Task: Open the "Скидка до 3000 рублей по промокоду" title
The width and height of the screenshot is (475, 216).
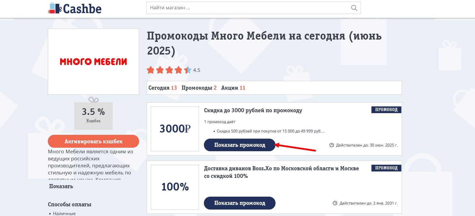Action: (x=253, y=110)
